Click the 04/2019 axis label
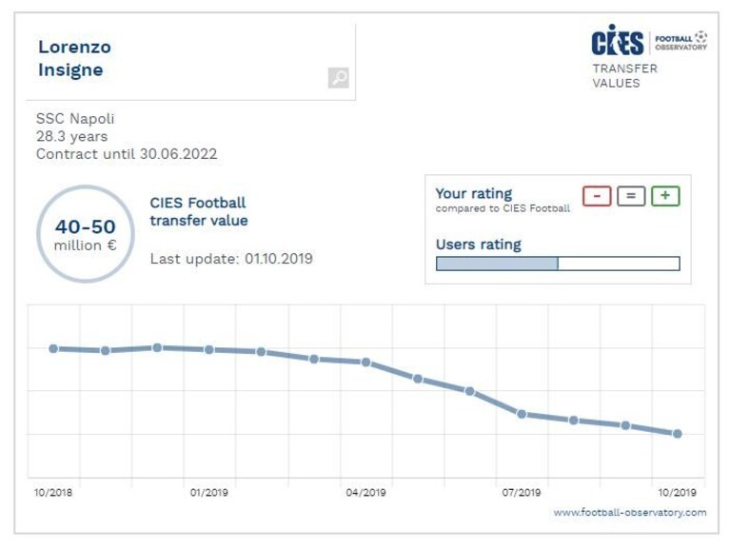The height and width of the screenshot is (549, 730). (365, 492)
